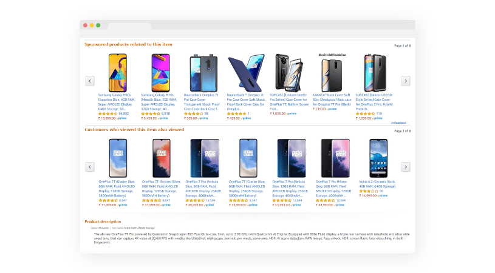Screen dimensions: 495x273
Task: Open SUPCASE Unicorn Beetle Pro OnePlus 7T link
Action: coord(289,101)
